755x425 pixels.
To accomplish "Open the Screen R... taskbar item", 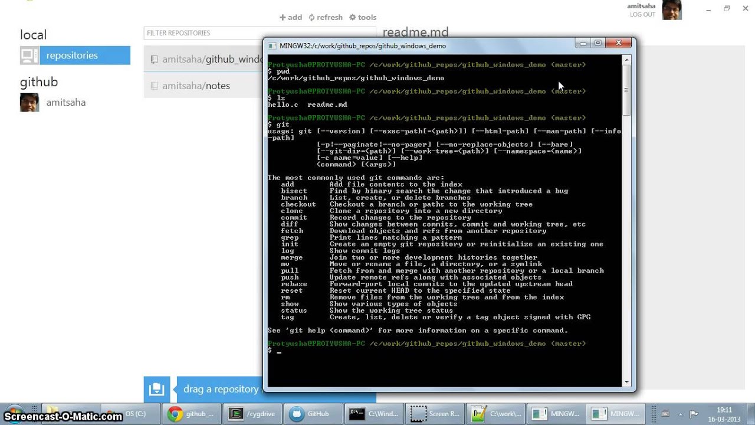I will 435,414.
